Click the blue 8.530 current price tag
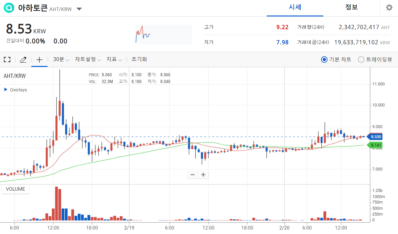The width and height of the screenshot is (398, 234). pyautogui.click(x=375, y=137)
